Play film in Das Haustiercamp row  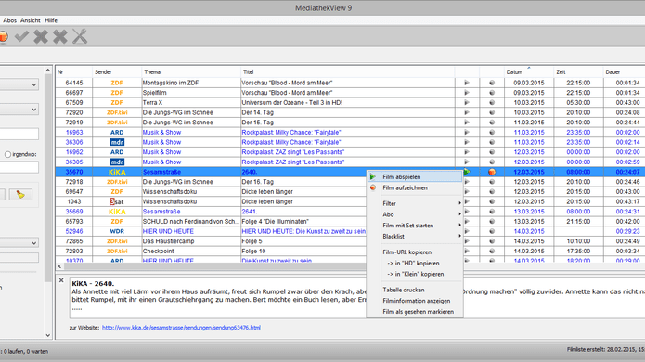[467, 241]
